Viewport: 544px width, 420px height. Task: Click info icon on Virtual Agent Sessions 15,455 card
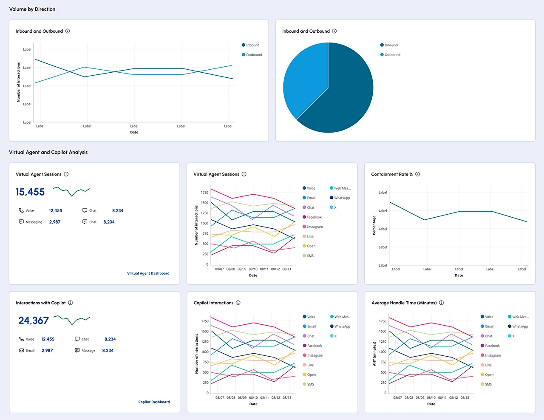click(x=66, y=174)
